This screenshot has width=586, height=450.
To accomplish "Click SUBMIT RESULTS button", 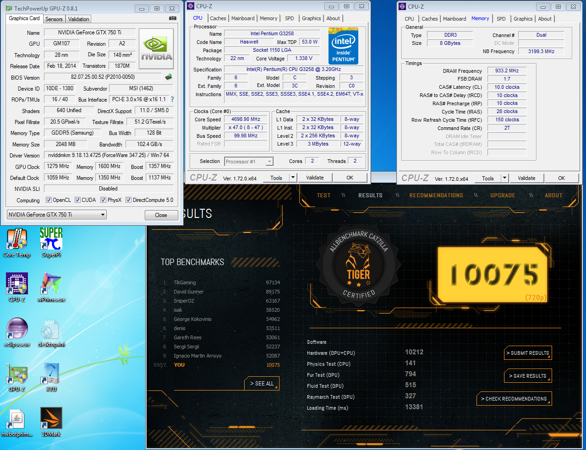I will [x=527, y=353].
